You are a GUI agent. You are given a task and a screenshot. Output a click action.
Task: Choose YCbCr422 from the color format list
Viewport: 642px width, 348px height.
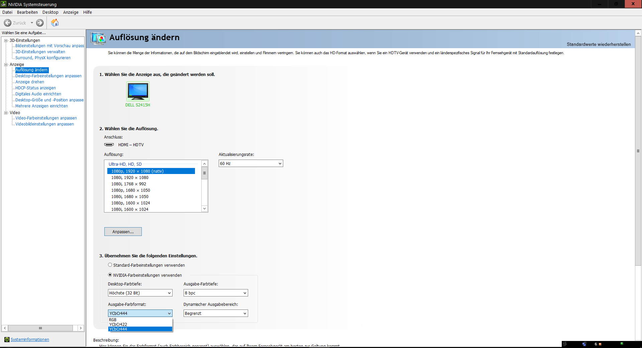point(140,325)
